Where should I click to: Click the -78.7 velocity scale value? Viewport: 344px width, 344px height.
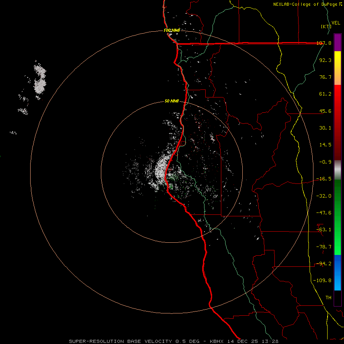point(324,247)
